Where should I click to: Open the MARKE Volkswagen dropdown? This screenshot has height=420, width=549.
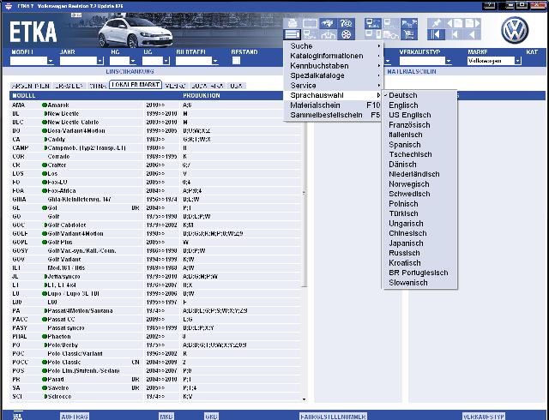point(517,61)
